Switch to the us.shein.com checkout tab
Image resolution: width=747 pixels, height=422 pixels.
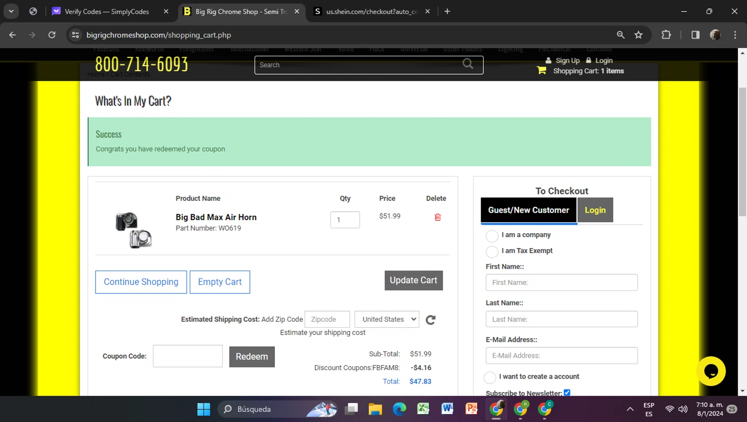(x=373, y=11)
